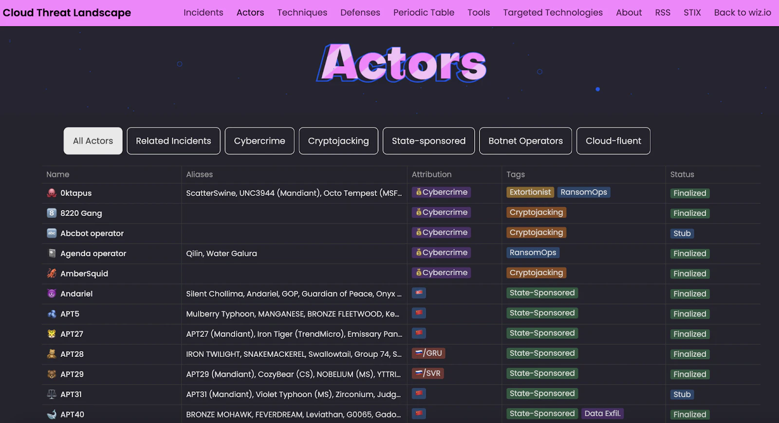This screenshot has width=779, height=423.
Task: Click the Tags column header
Action: [x=516, y=175]
